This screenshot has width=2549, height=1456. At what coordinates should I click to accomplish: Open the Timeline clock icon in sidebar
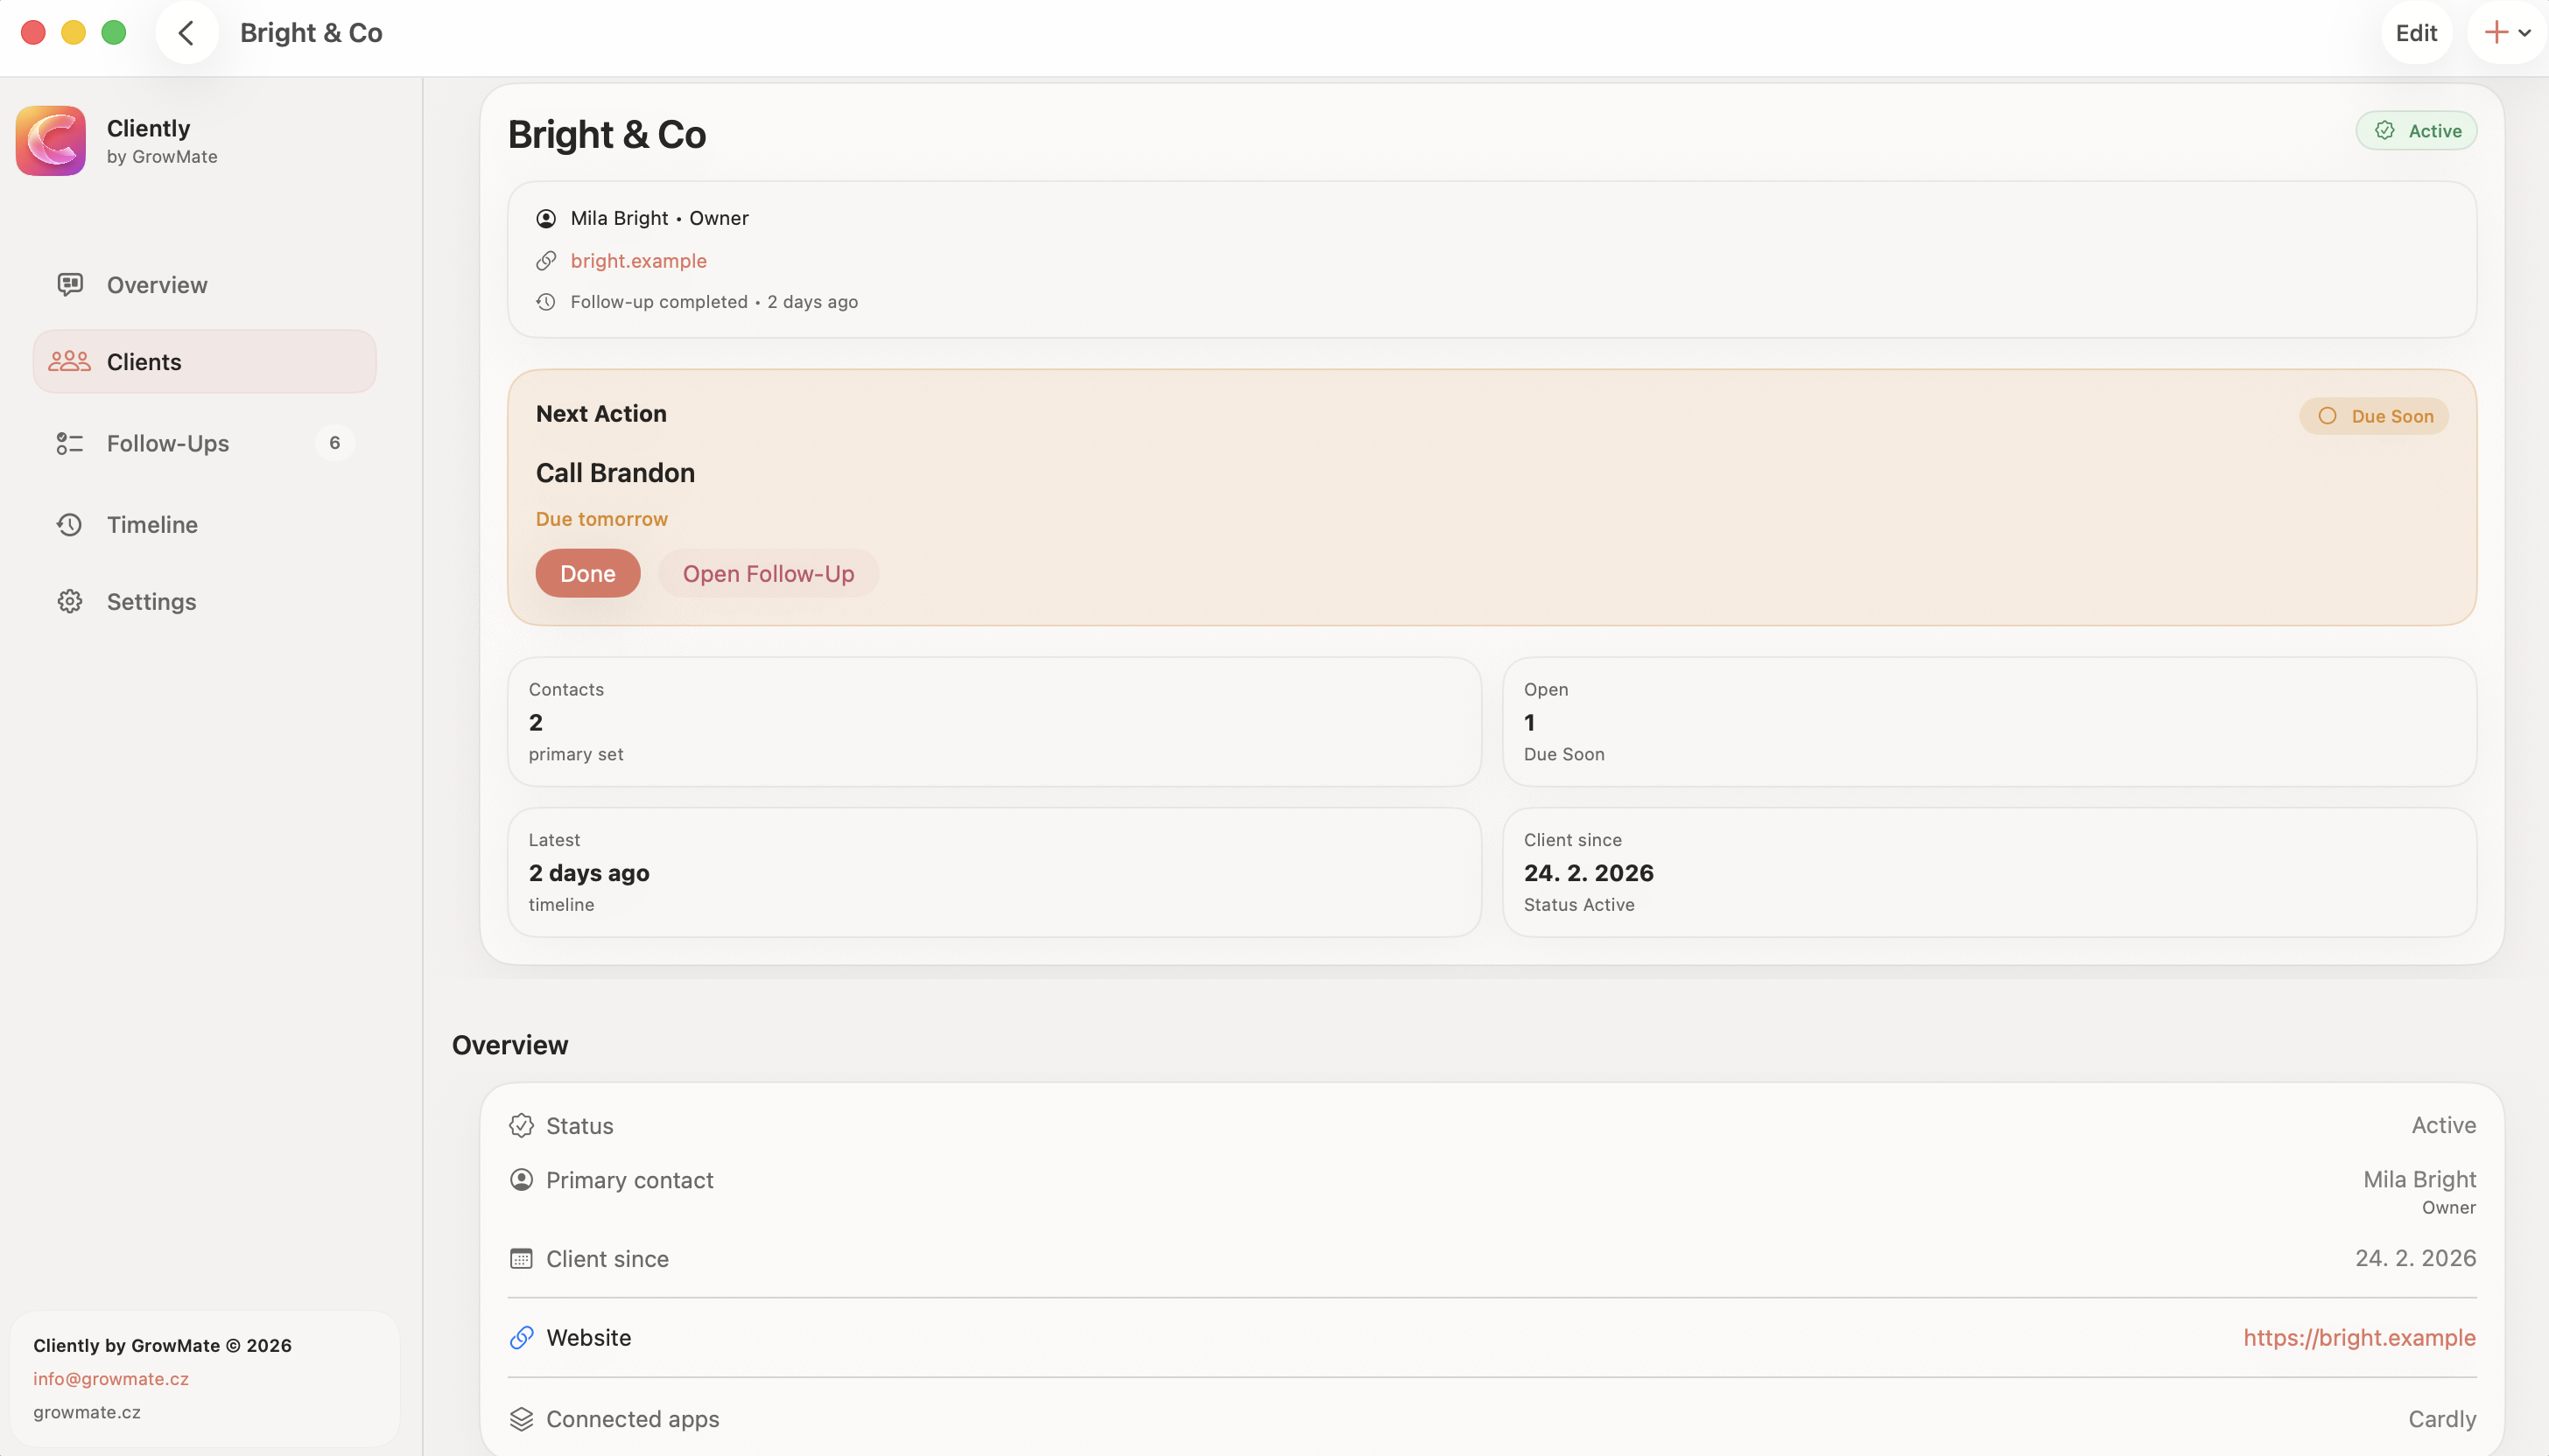pos(69,524)
